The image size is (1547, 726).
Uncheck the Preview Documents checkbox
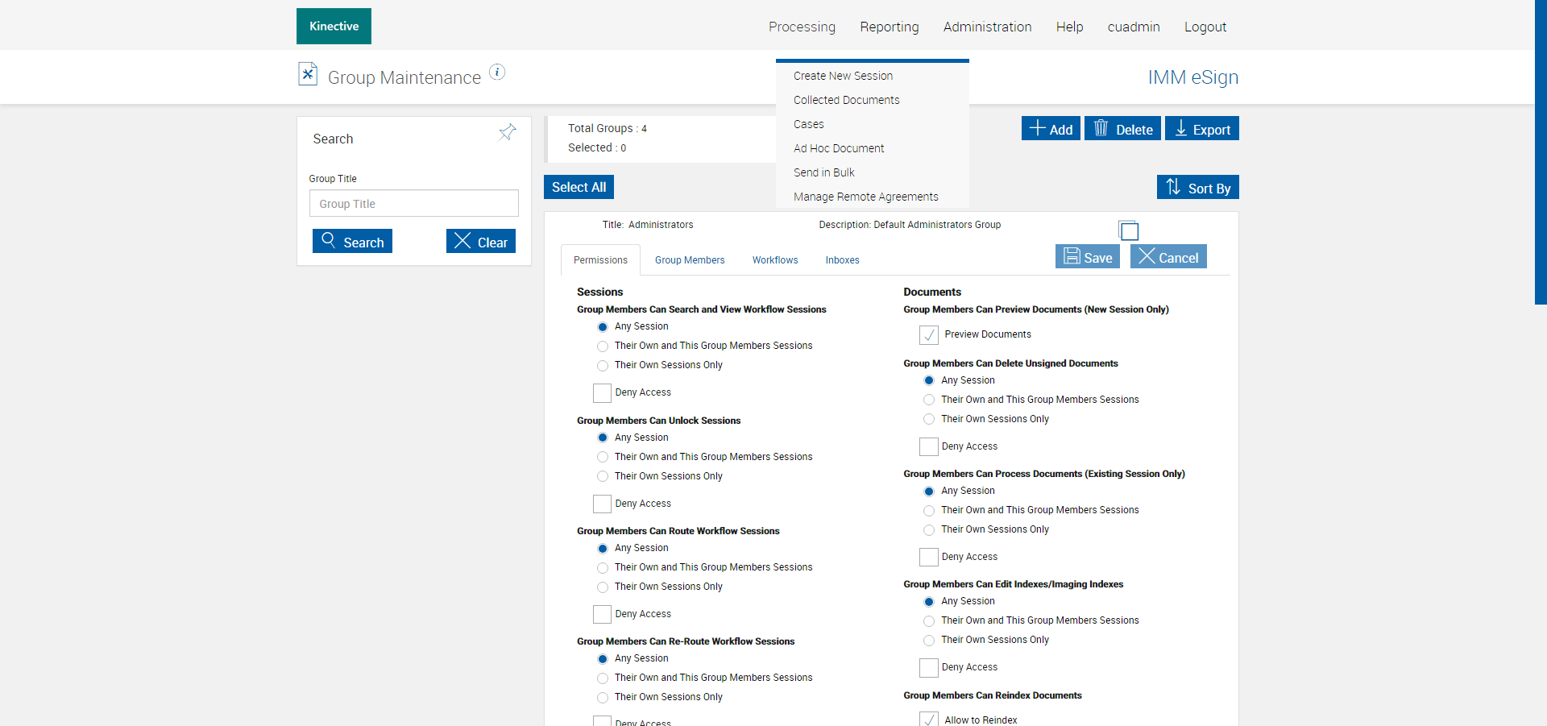pyautogui.click(x=929, y=334)
